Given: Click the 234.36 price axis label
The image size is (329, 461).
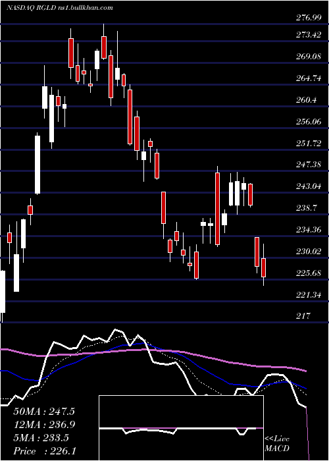Looking at the screenshot, I should click(309, 230).
